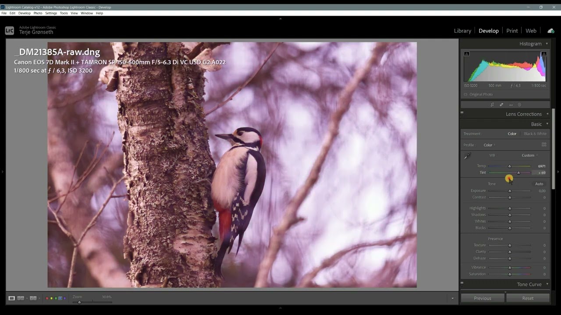Switch to Loupe view mode icon

[x=12, y=298]
